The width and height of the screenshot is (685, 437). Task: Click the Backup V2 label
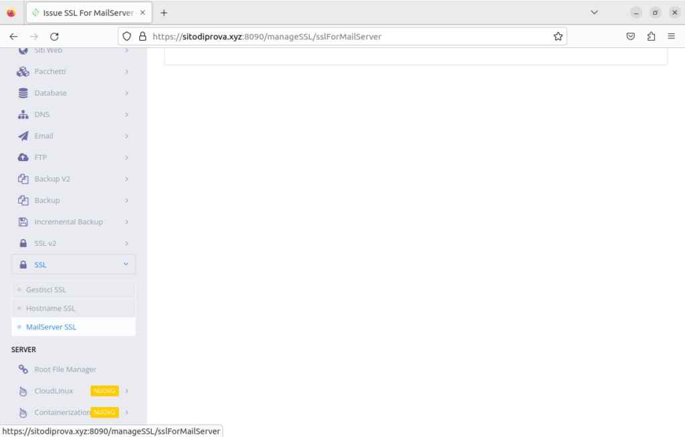pyautogui.click(x=52, y=178)
